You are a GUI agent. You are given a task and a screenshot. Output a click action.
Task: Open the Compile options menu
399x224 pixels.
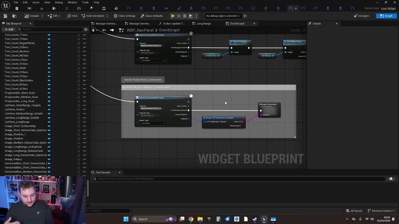tap(43, 16)
